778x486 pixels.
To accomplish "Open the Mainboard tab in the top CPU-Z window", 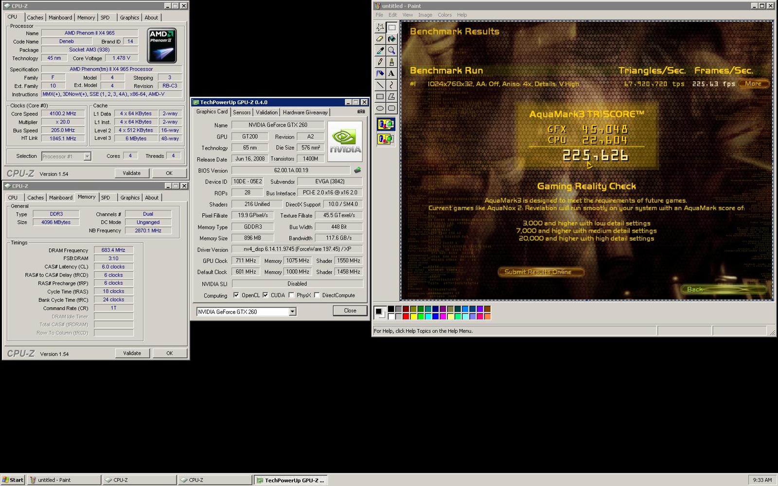I will [x=60, y=17].
